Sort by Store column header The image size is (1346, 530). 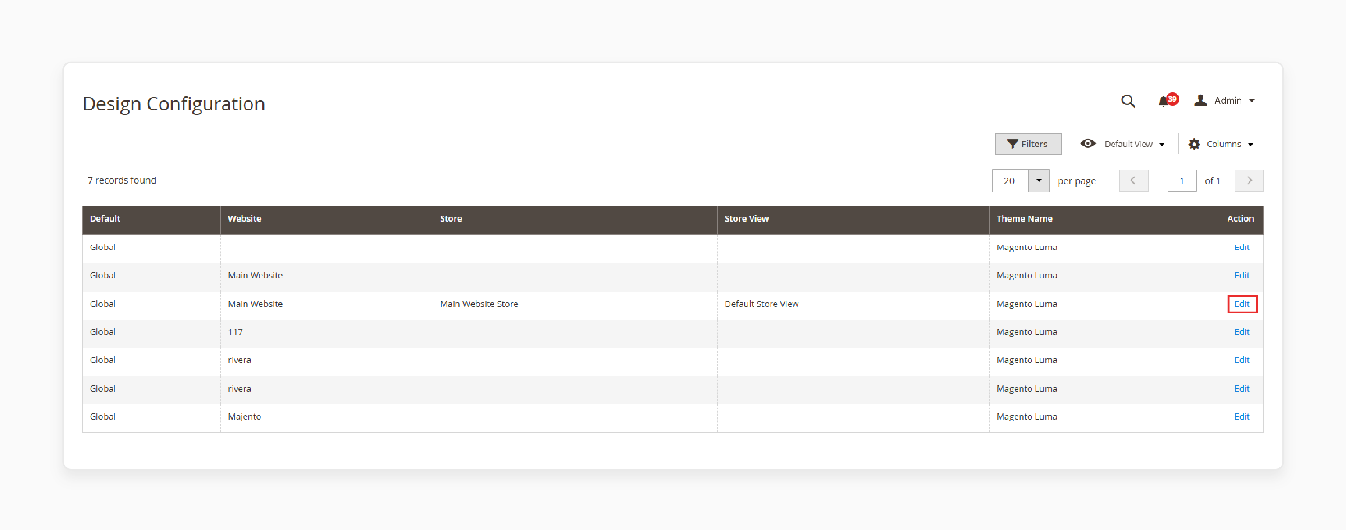point(575,219)
